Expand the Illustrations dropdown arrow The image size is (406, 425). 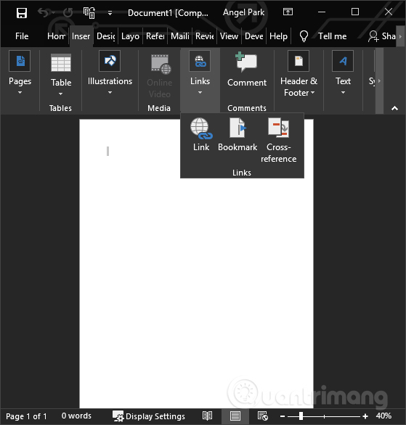[110, 93]
